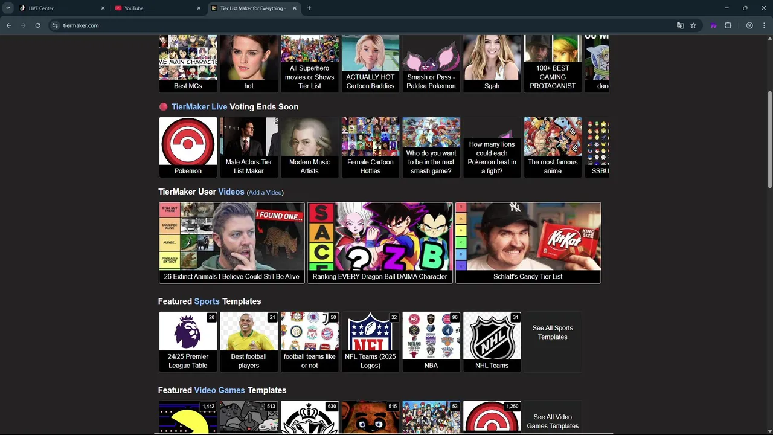Expand the tab search dropdown
The image size is (773, 435).
click(8, 8)
